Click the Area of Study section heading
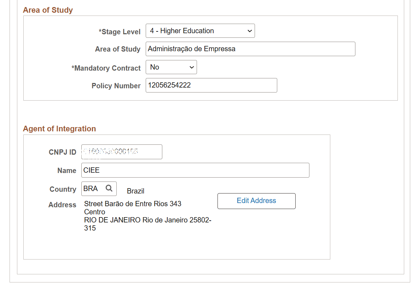 click(48, 10)
